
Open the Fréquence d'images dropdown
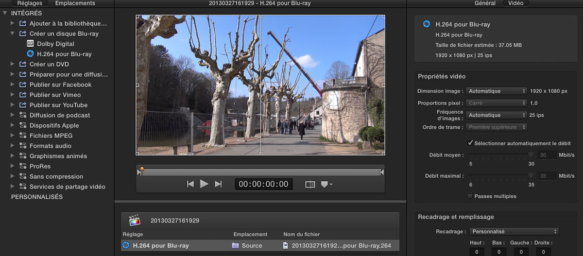click(496, 115)
